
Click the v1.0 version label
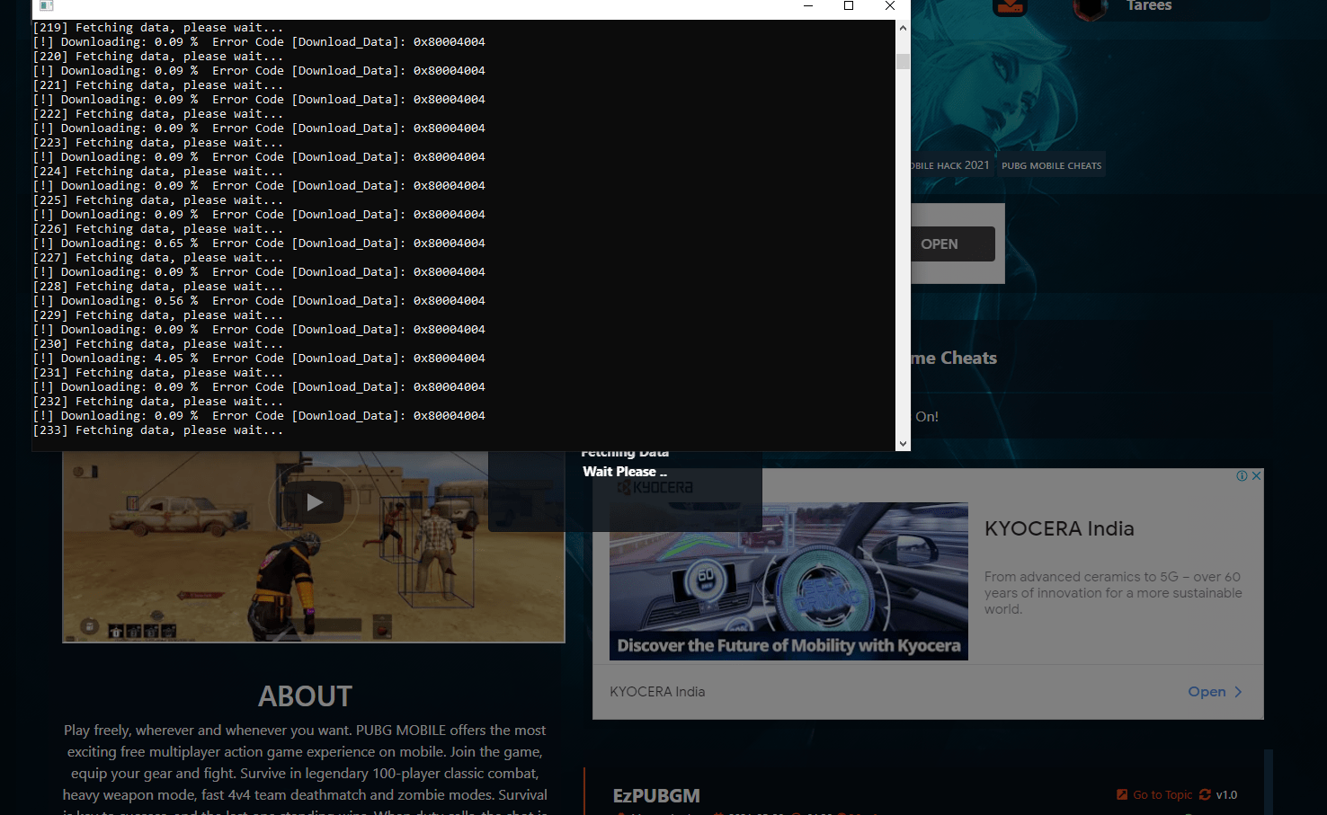click(x=1226, y=794)
